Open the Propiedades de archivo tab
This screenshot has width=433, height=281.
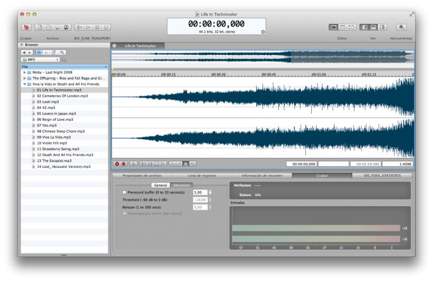[x=142, y=175]
